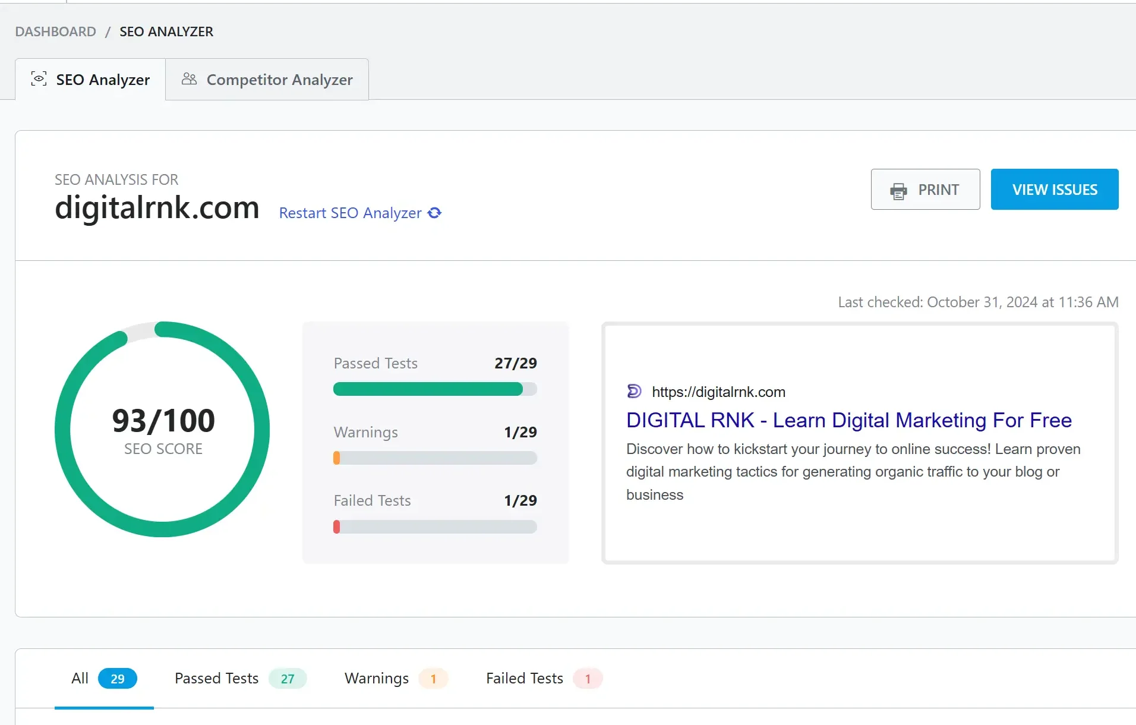Click the meta description text in preview
The width and height of the screenshot is (1136, 725).
(853, 472)
